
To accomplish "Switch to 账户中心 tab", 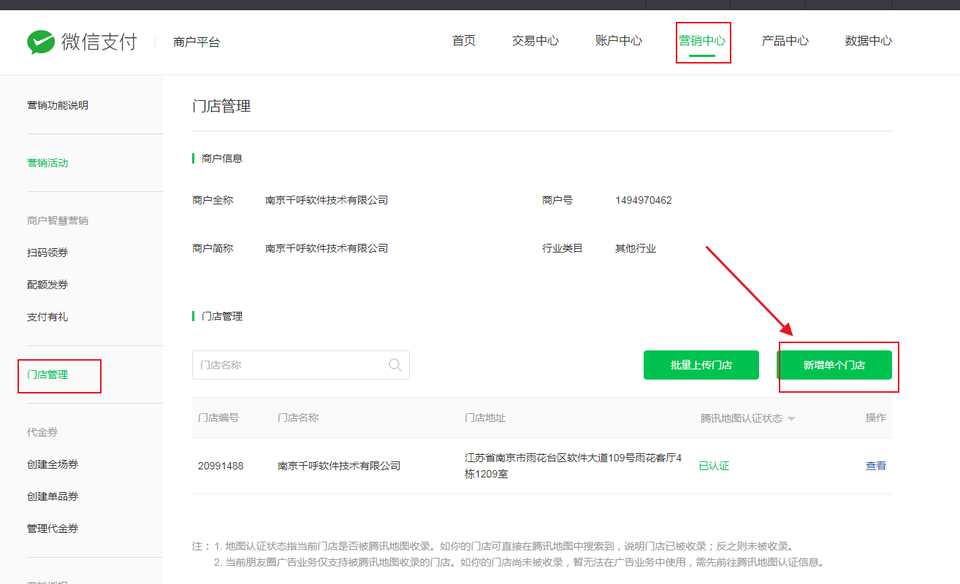I will tap(619, 41).
